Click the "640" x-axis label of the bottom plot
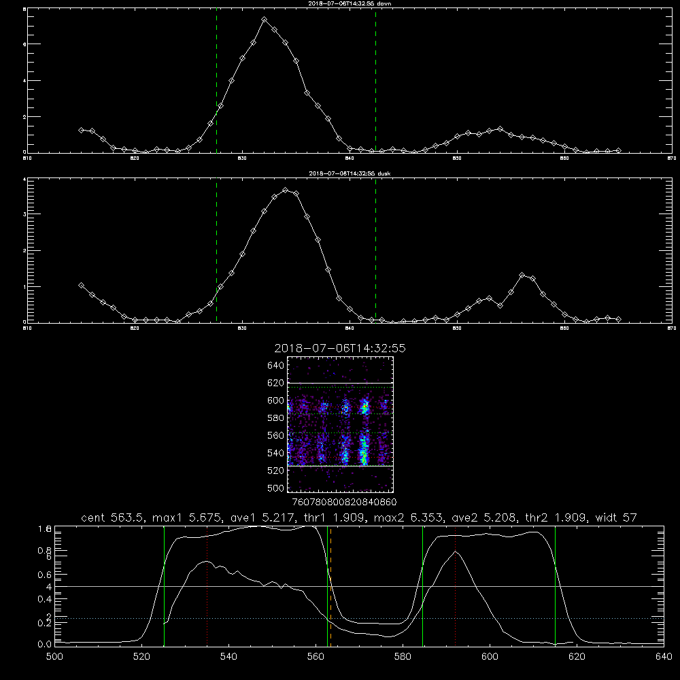This screenshot has height=680, width=680. 664,657
